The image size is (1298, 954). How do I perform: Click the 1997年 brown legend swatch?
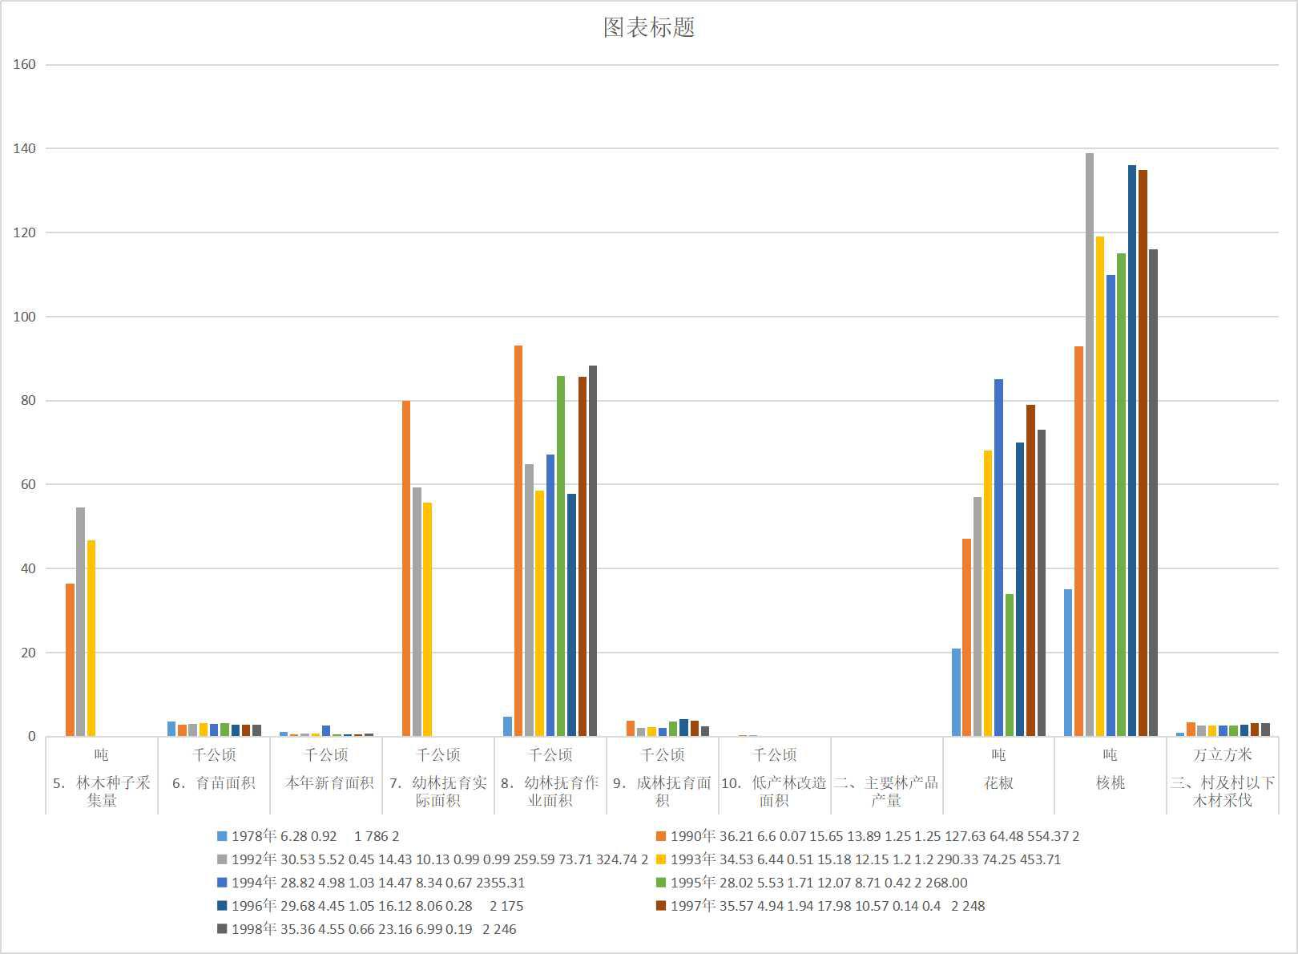661,906
